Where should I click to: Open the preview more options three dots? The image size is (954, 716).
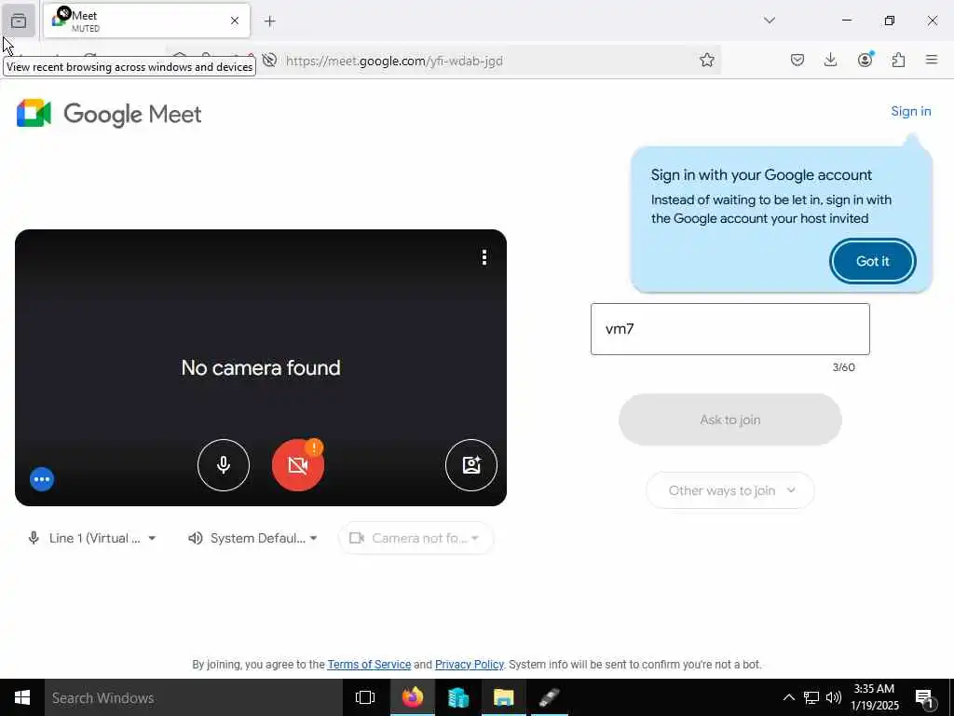point(484,257)
